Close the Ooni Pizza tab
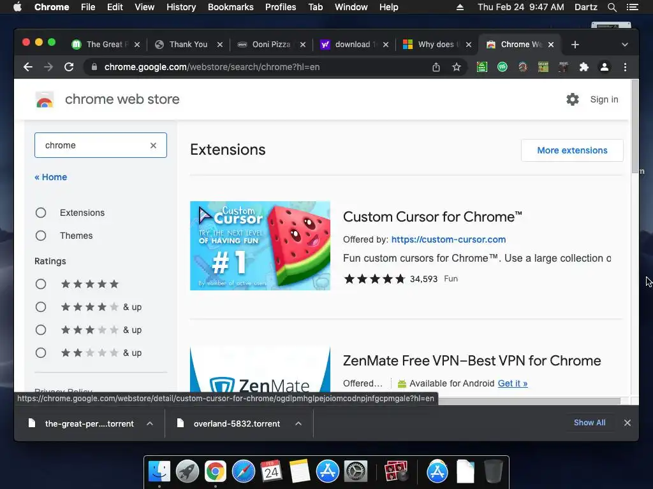The height and width of the screenshot is (489, 653). (x=303, y=45)
